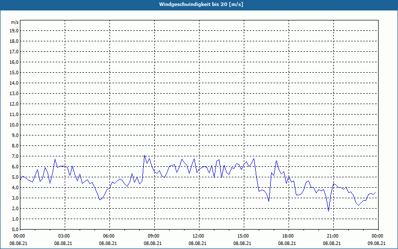
Task: Click the 5,0 y-axis label
Action: pyautogui.click(x=15, y=177)
